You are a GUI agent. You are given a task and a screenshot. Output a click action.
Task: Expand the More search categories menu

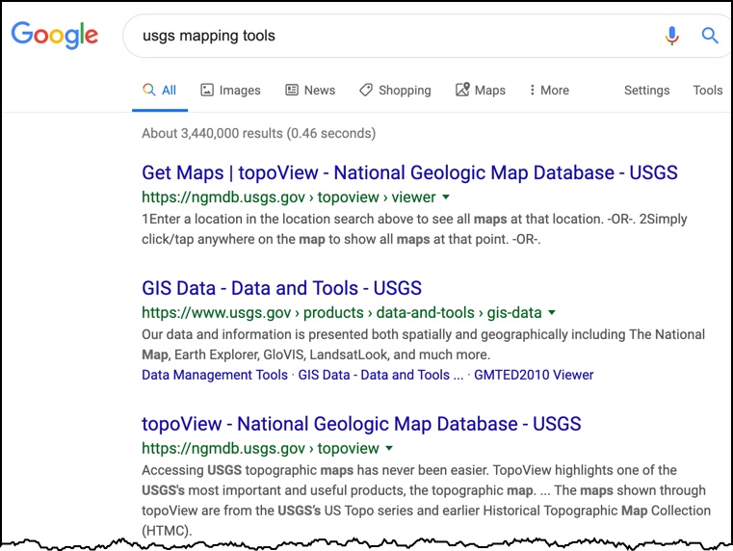pyautogui.click(x=549, y=90)
